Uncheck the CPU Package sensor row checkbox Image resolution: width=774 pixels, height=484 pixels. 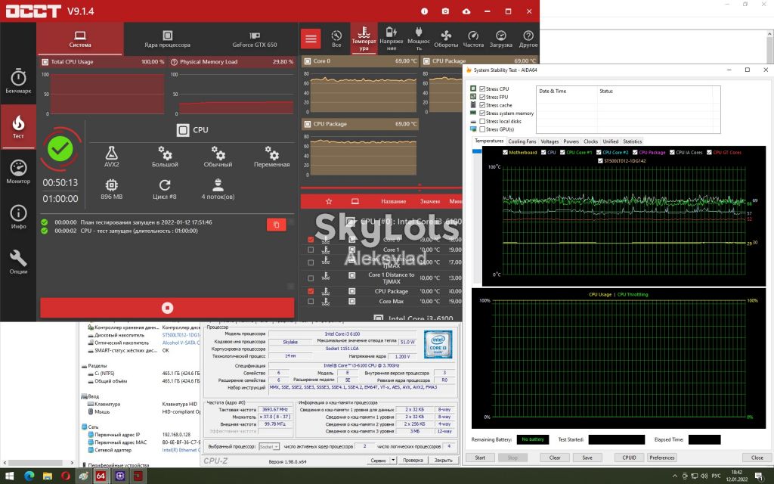coord(311,291)
